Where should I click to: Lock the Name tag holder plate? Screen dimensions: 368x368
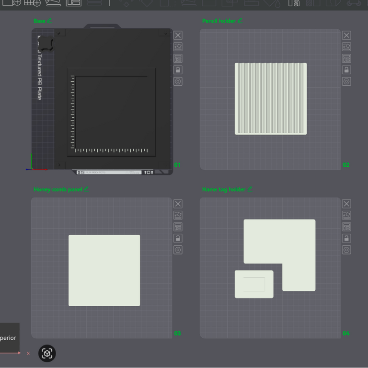click(x=346, y=239)
